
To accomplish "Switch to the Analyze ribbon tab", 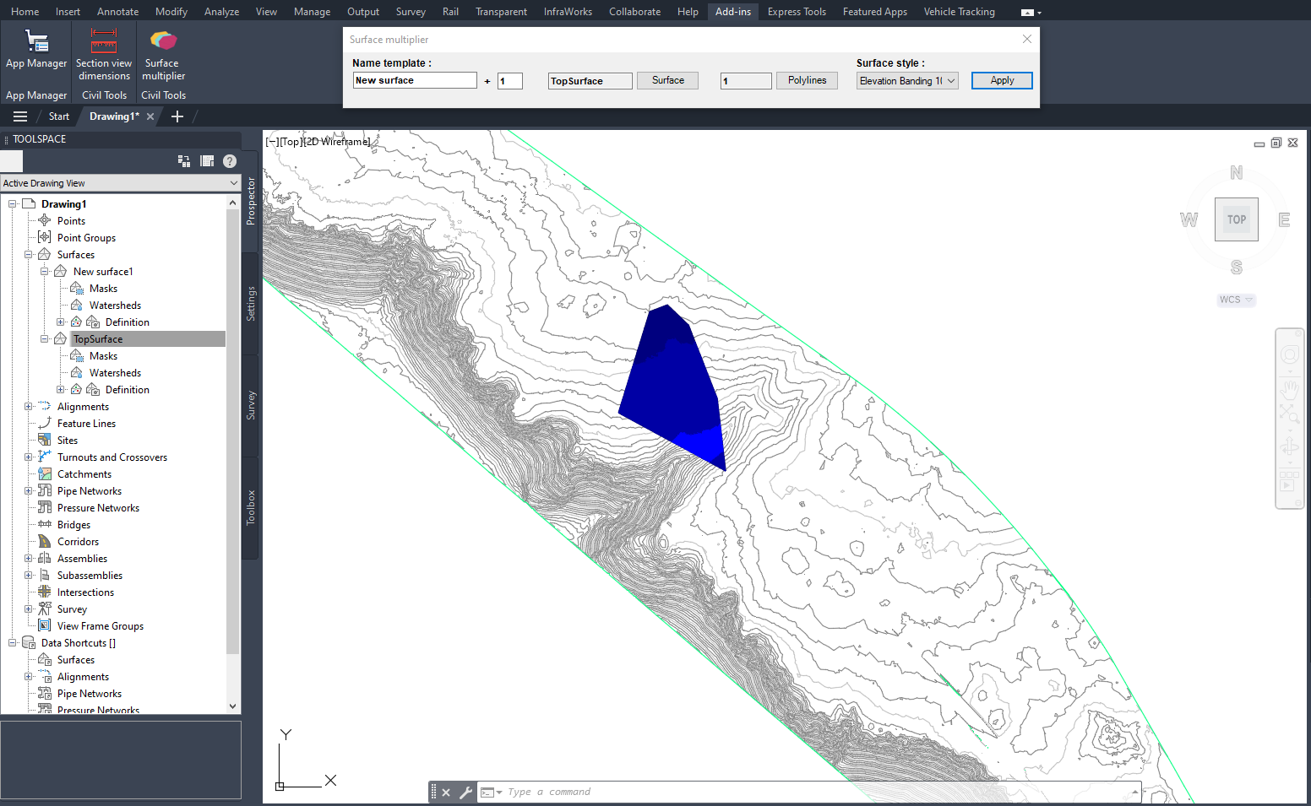I will point(221,12).
